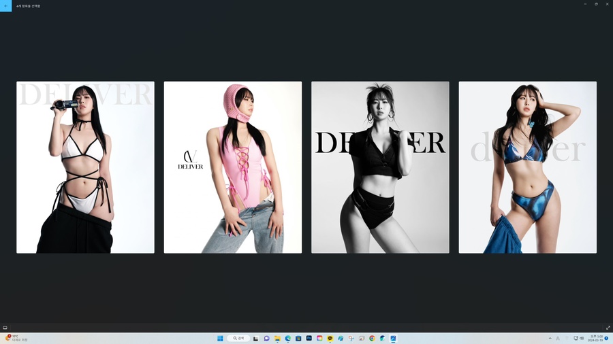Open the pink hooded outfit photo
Viewport: 613px width, 344px height.
[x=233, y=167]
